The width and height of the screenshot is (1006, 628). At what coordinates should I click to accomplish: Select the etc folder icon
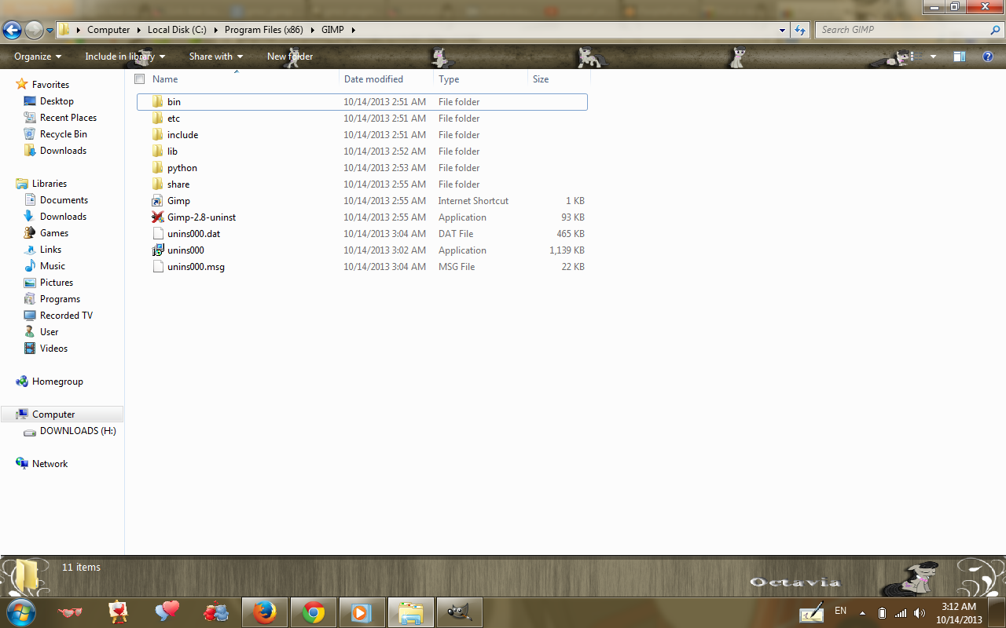(x=158, y=119)
